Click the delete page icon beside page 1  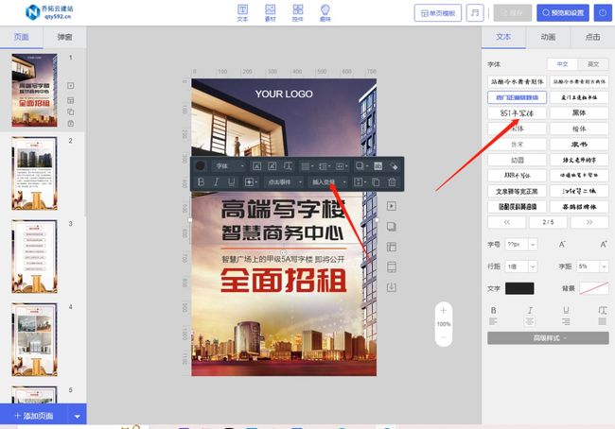pyautogui.click(x=71, y=124)
